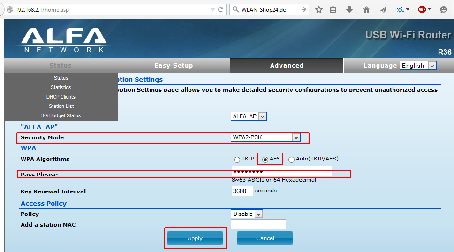Click the WLAN-Shop24.de search field
The image size is (454, 252).
click(270, 9)
